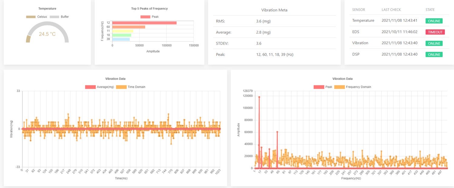The width and height of the screenshot is (454, 188).
Task: Hide the Average(mg) series via its legend
Action: pyautogui.click(x=100, y=87)
